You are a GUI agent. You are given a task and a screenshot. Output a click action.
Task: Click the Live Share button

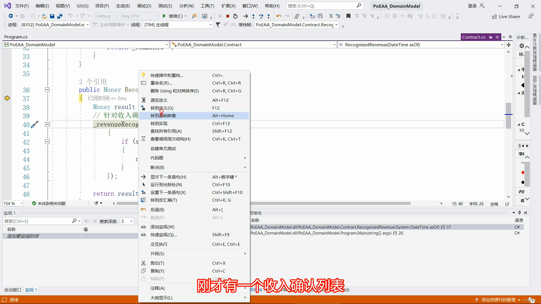click(x=506, y=17)
